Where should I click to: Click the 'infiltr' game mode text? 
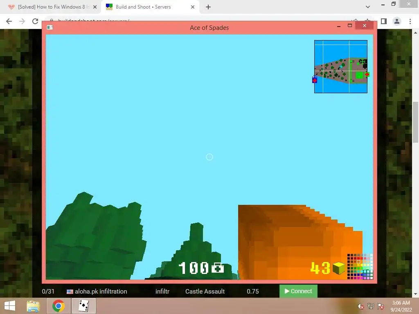click(x=162, y=291)
